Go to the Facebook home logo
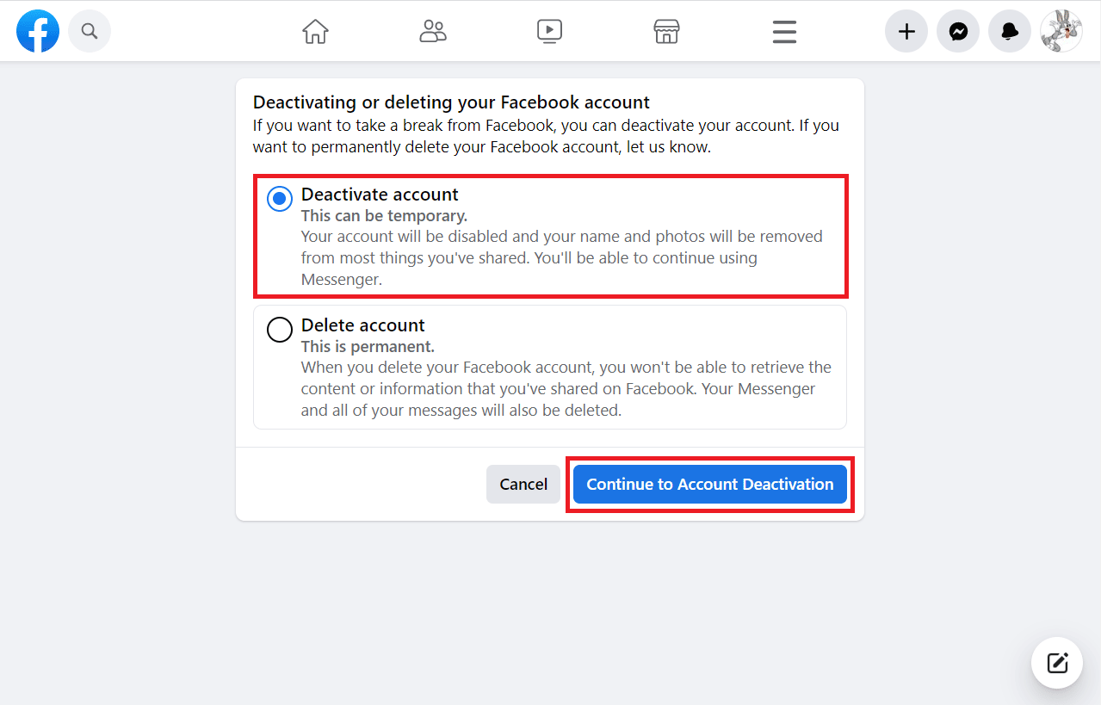Image resolution: width=1101 pixels, height=705 pixels. (x=38, y=32)
